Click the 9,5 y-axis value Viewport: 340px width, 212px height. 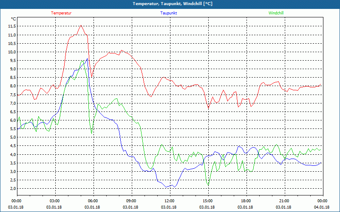13,61
